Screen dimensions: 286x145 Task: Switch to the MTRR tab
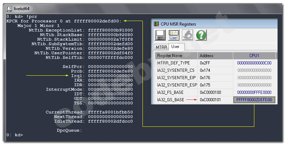pos(161,47)
